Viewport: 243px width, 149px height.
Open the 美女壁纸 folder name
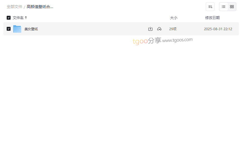(x=31, y=29)
